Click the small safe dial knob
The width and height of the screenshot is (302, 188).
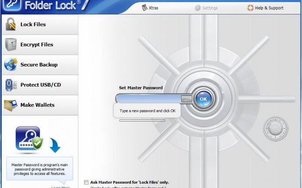tap(275, 128)
